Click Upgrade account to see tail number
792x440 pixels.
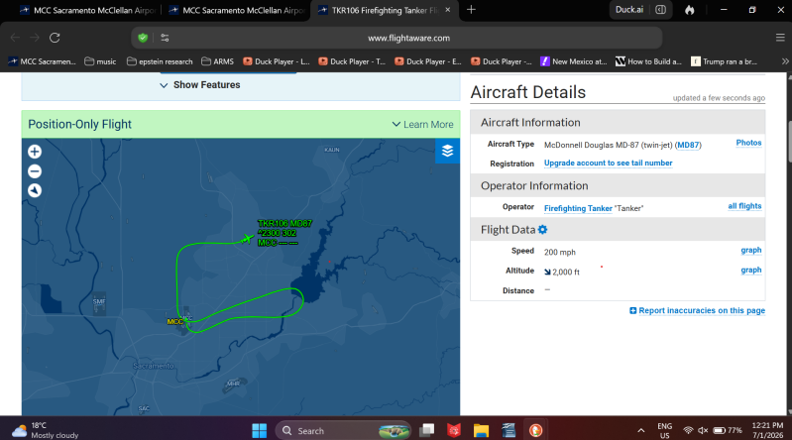(x=609, y=164)
